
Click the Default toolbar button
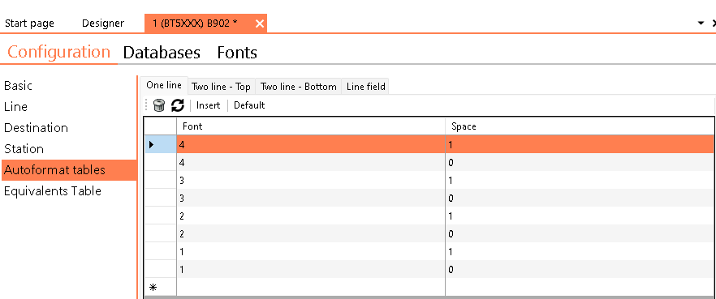pyautogui.click(x=249, y=105)
